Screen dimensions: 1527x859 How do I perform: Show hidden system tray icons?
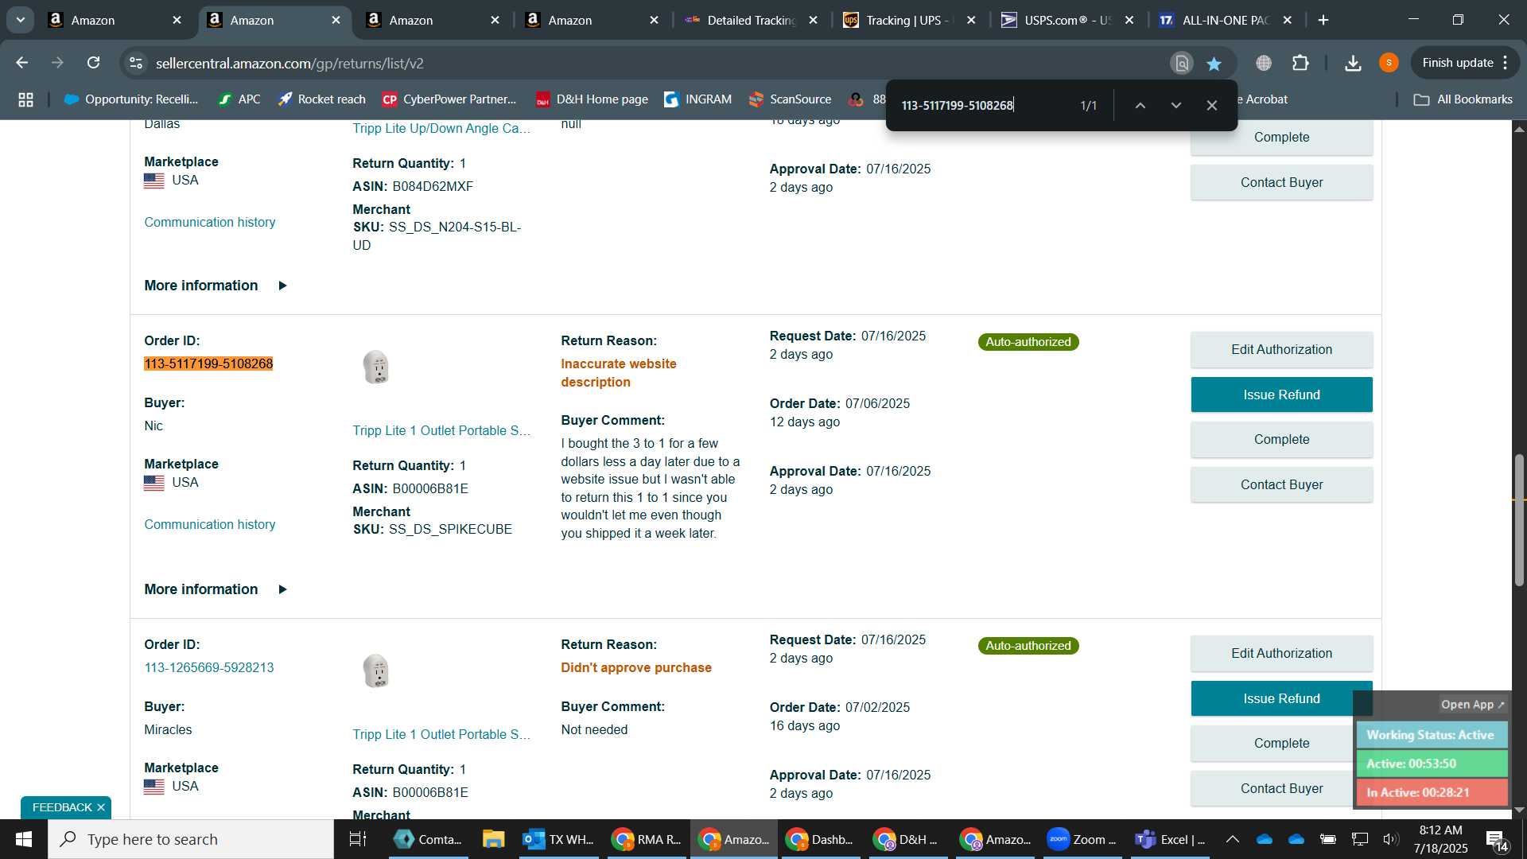[1232, 839]
